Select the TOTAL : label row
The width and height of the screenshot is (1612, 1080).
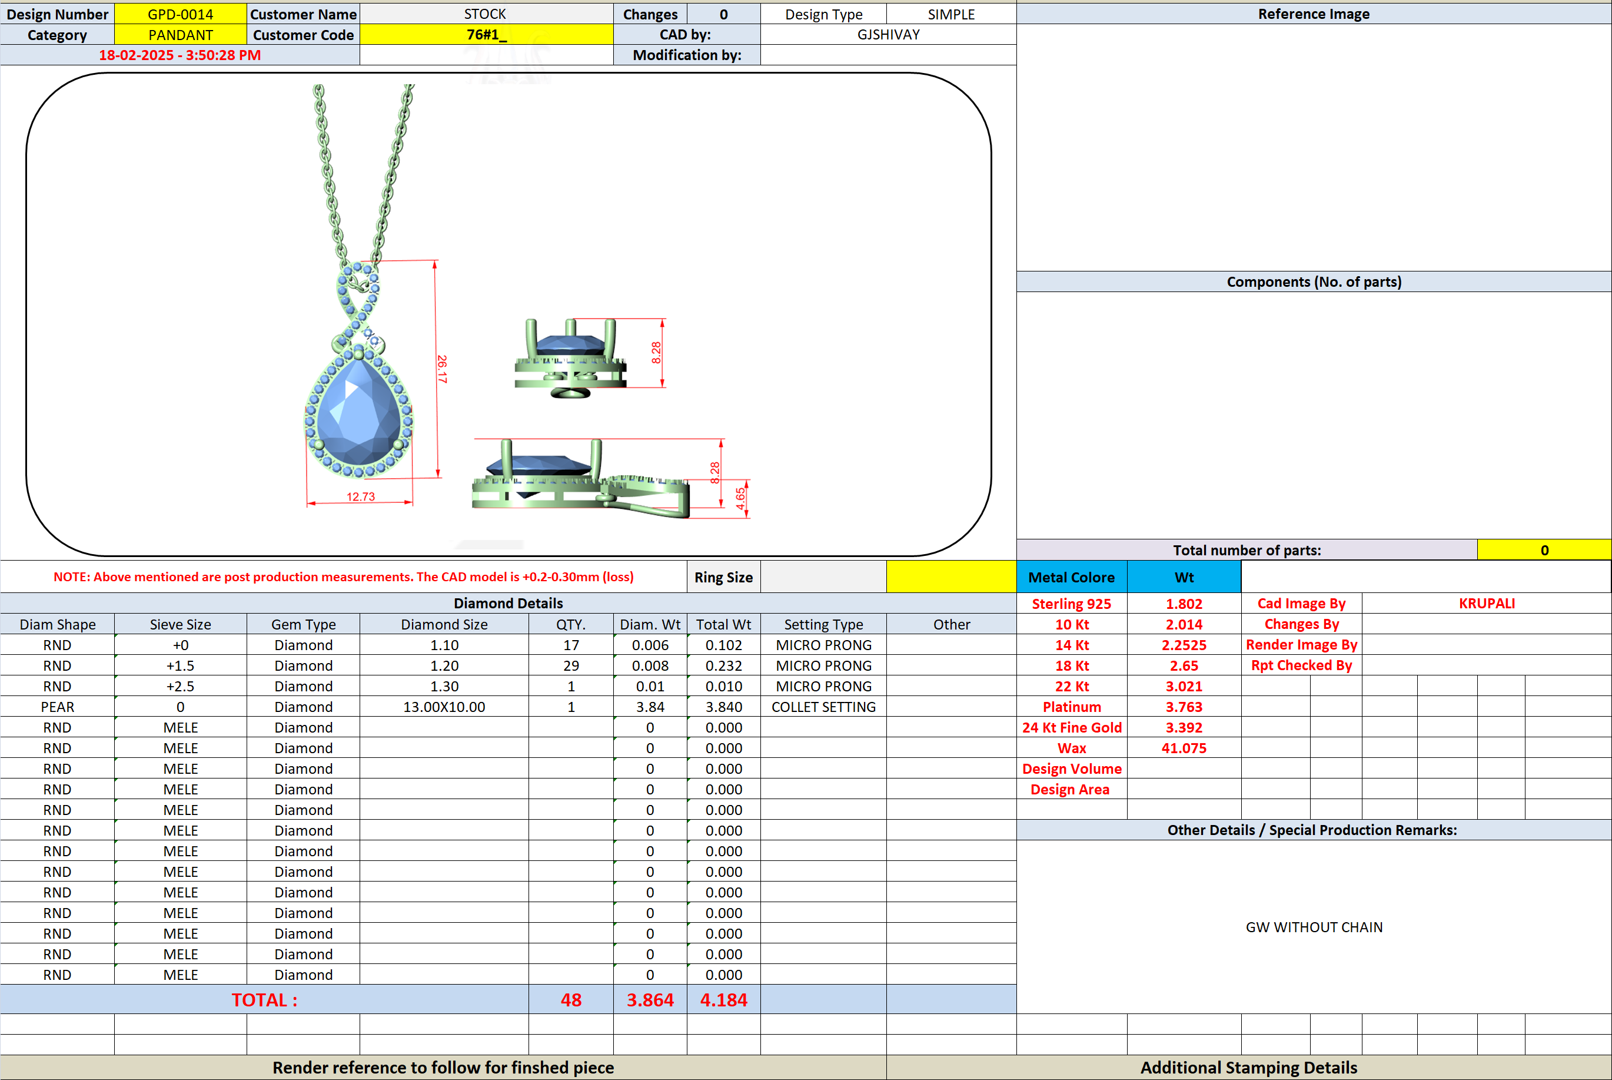tap(264, 999)
